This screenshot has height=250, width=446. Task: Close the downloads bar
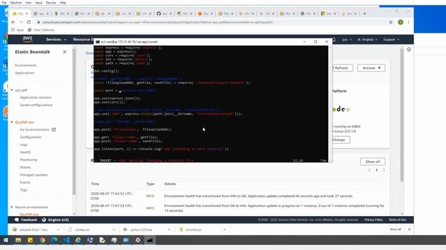tap(409, 229)
